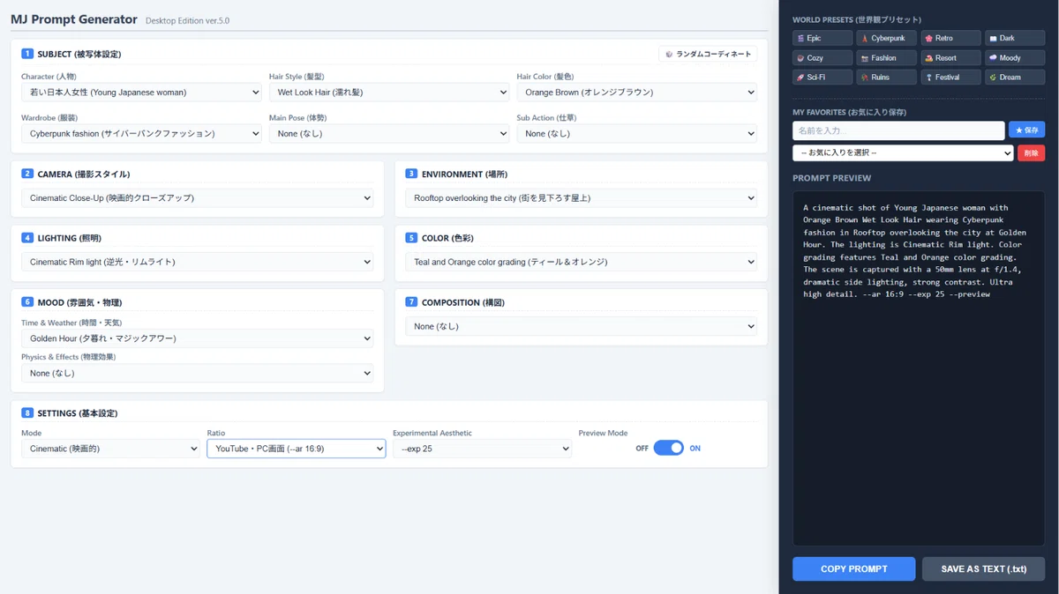The height and width of the screenshot is (594, 1059).
Task: Open the Color grading dropdown
Action: 581,262
